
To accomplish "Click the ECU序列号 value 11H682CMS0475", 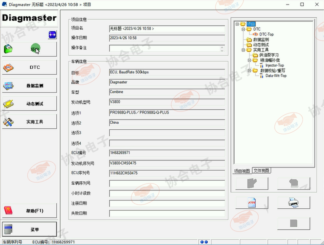I will [x=167, y=173].
